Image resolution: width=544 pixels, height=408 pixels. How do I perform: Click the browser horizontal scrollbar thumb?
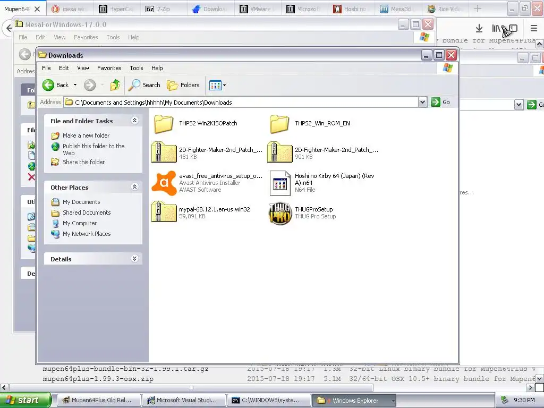tap(191, 387)
